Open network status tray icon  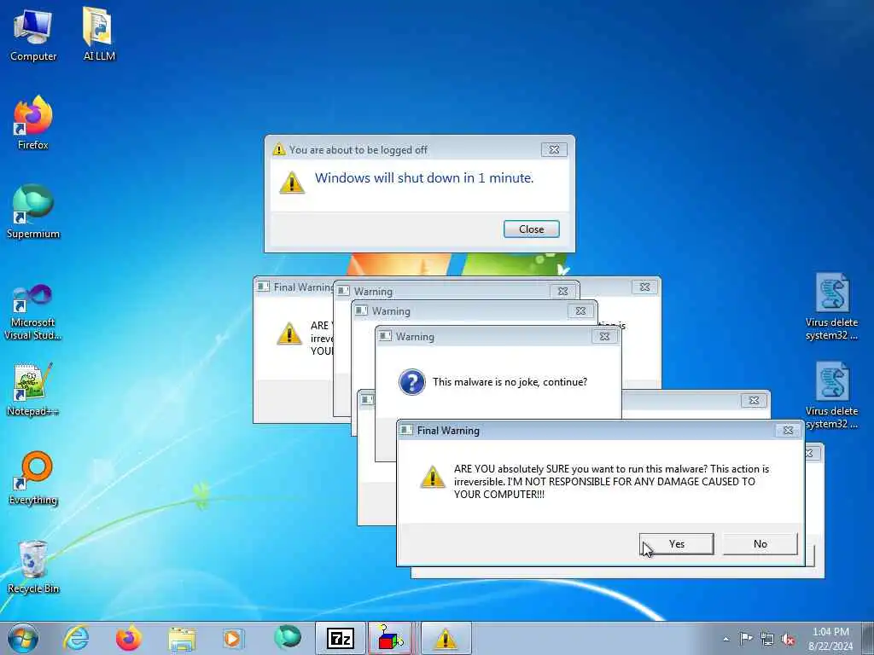point(767,640)
